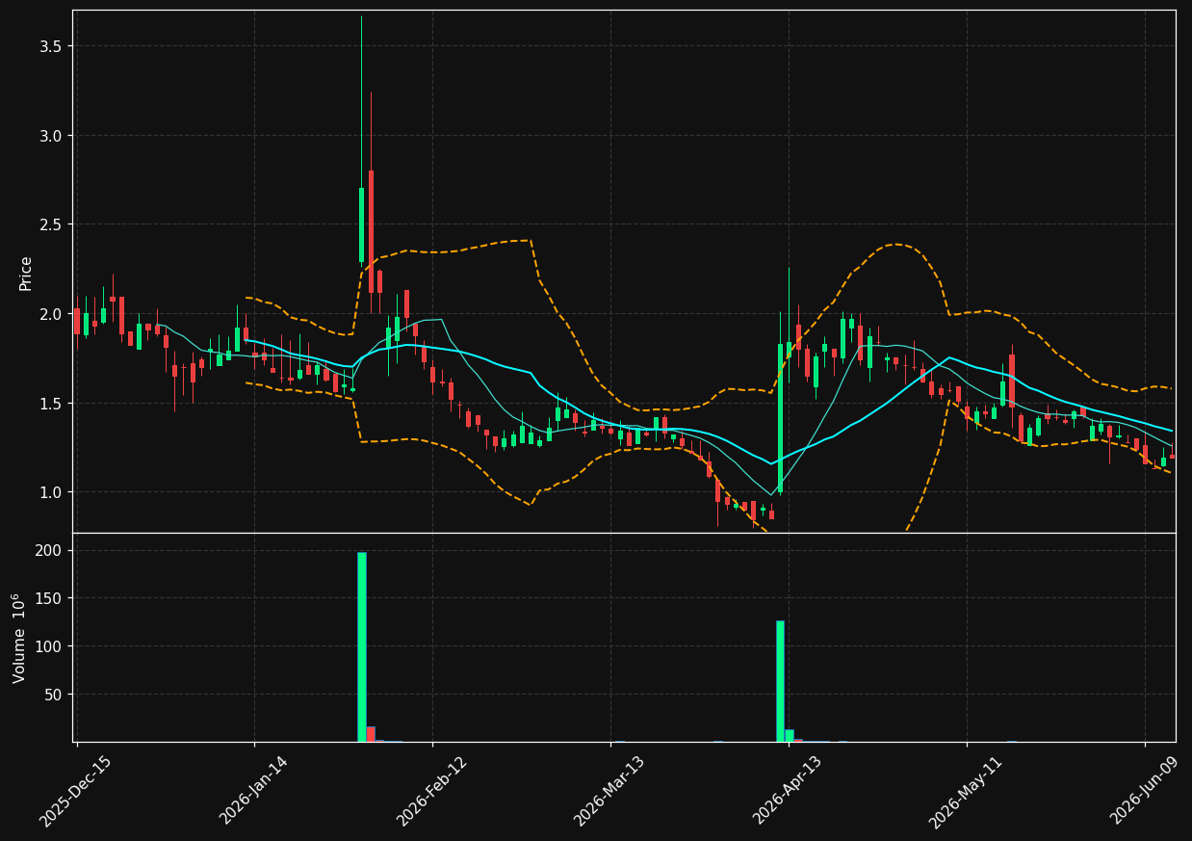Select the 2026-Apr-13 date label
This screenshot has width=1192, height=841.
789,790
